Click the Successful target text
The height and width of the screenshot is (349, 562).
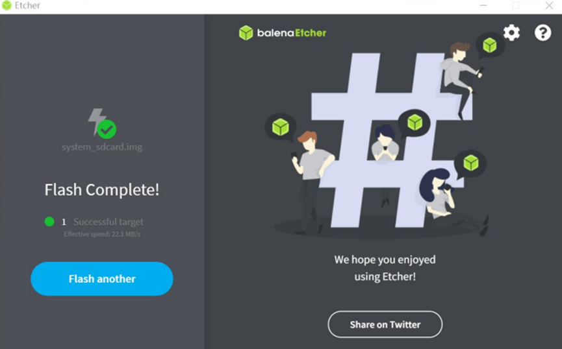pos(109,222)
